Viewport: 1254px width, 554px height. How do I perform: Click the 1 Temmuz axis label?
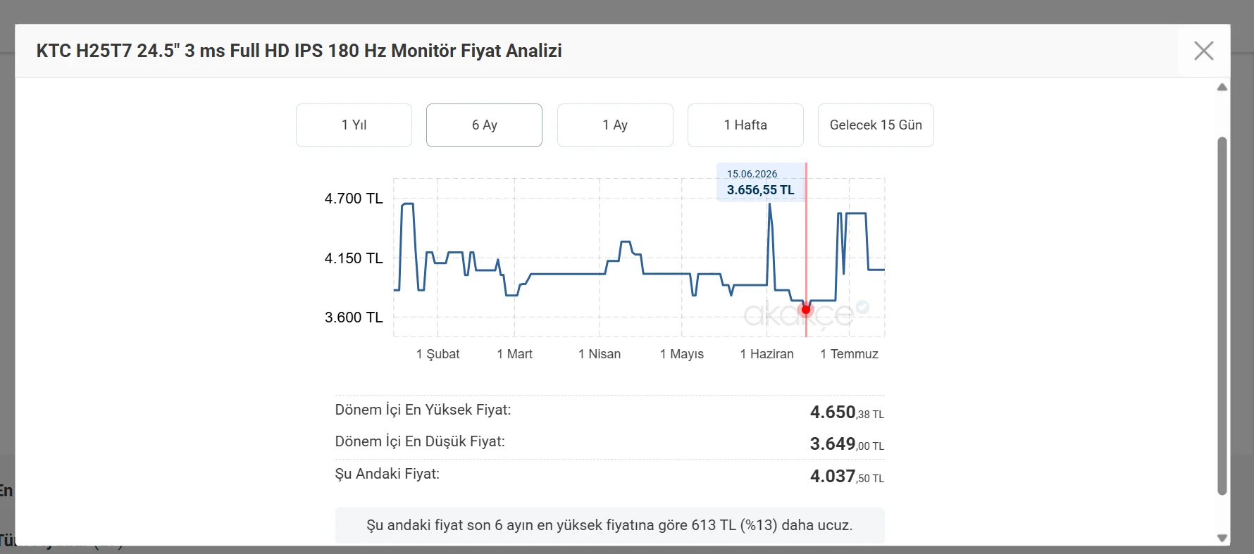[x=849, y=354]
